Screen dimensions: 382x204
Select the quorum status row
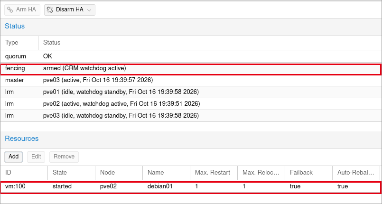tap(191, 56)
